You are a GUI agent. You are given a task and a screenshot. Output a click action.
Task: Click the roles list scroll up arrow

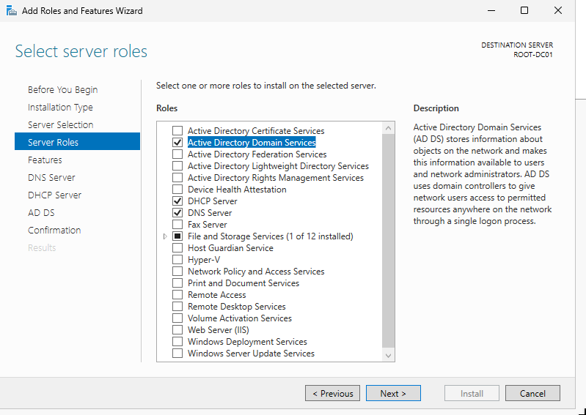(x=388, y=128)
